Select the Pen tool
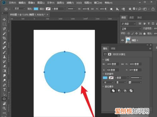 click(x=4, y=85)
